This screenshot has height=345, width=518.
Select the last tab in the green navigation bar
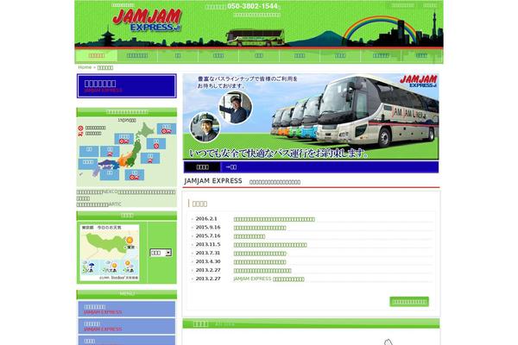click(x=421, y=56)
